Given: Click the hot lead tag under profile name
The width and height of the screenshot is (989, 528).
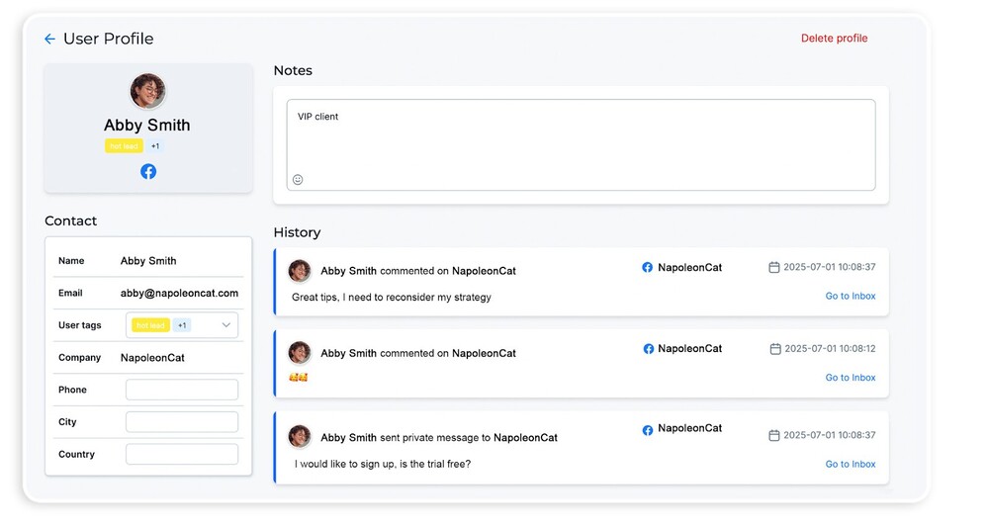Looking at the screenshot, I should [124, 146].
